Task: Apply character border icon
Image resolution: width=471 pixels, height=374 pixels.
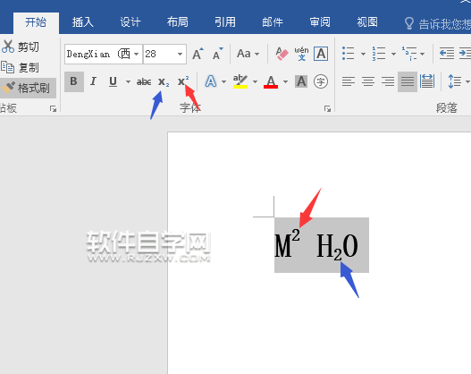Action: 321,54
